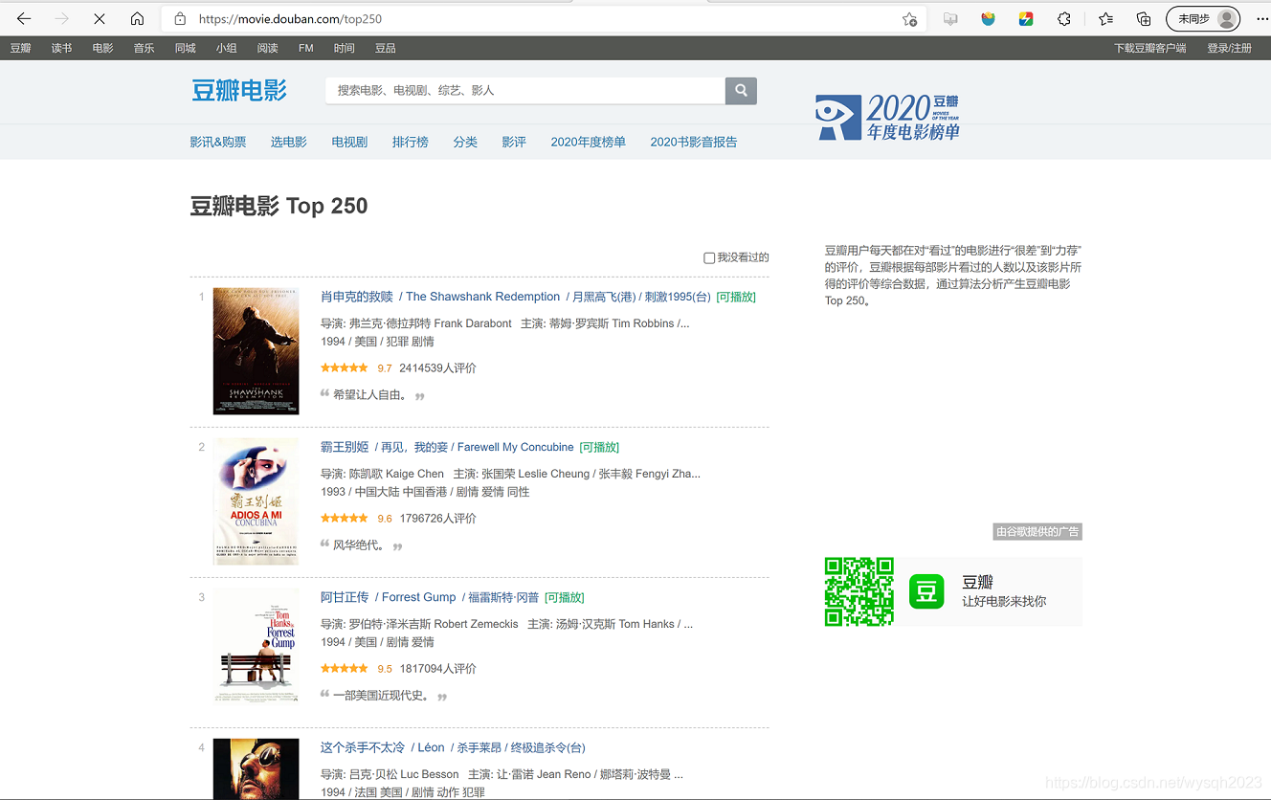1271x800 pixels.
Task: Open the Collections icon
Action: [x=1144, y=18]
